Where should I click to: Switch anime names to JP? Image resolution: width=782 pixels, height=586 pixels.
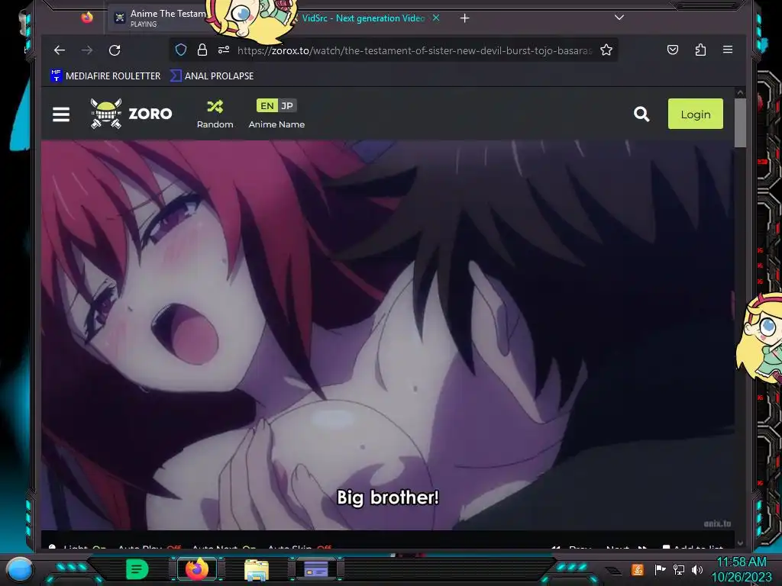(x=287, y=105)
